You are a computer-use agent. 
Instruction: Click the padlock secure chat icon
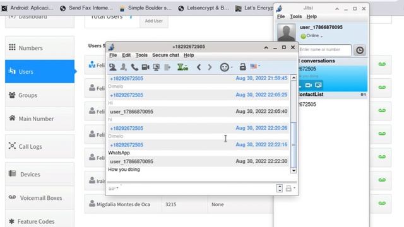(x=242, y=67)
